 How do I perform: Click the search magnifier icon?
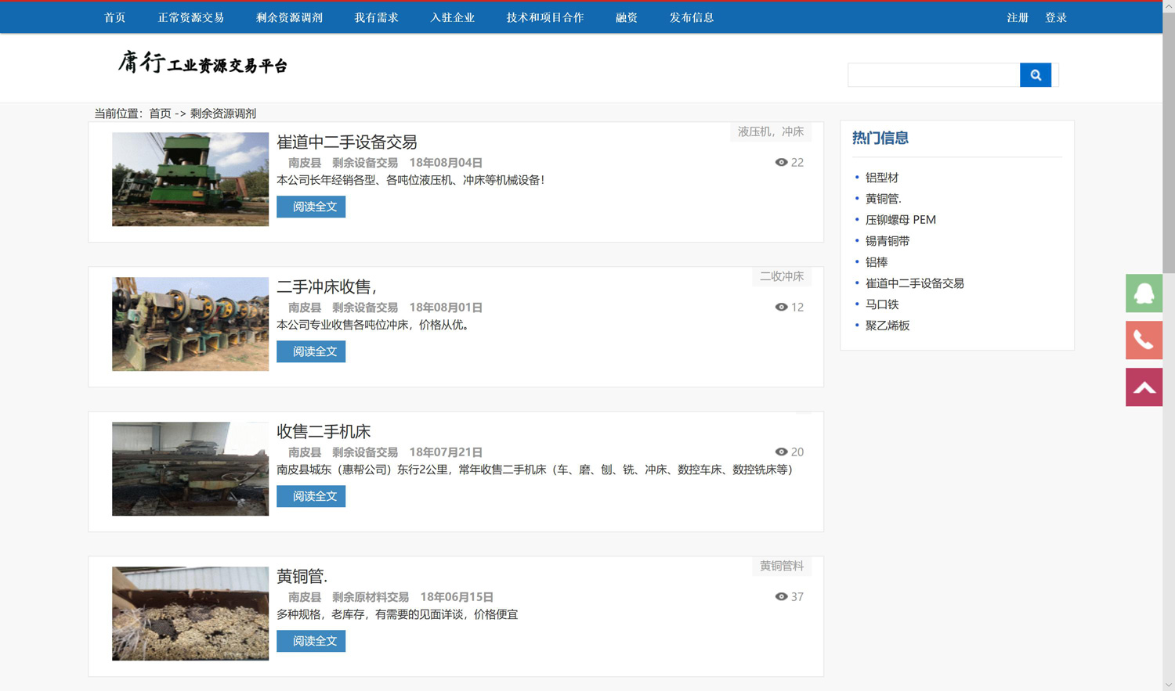click(x=1035, y=74)
